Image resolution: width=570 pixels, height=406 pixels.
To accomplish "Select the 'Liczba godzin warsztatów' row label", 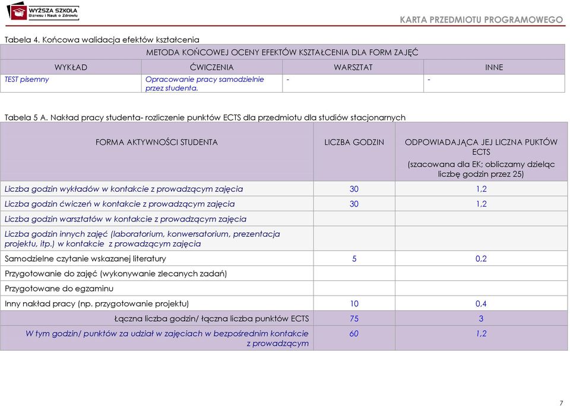I will (125, 219).
